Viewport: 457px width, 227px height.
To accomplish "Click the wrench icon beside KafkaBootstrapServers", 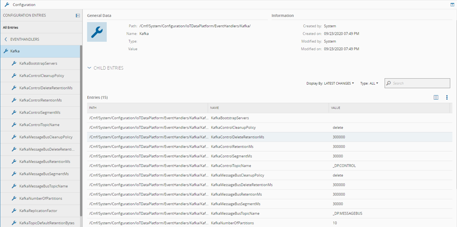I will 14,63.
